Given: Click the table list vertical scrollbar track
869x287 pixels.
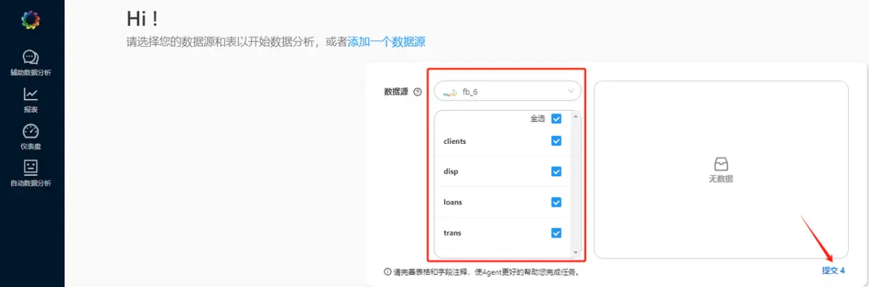Looking at the screenshot, I should tap(576, 184).
